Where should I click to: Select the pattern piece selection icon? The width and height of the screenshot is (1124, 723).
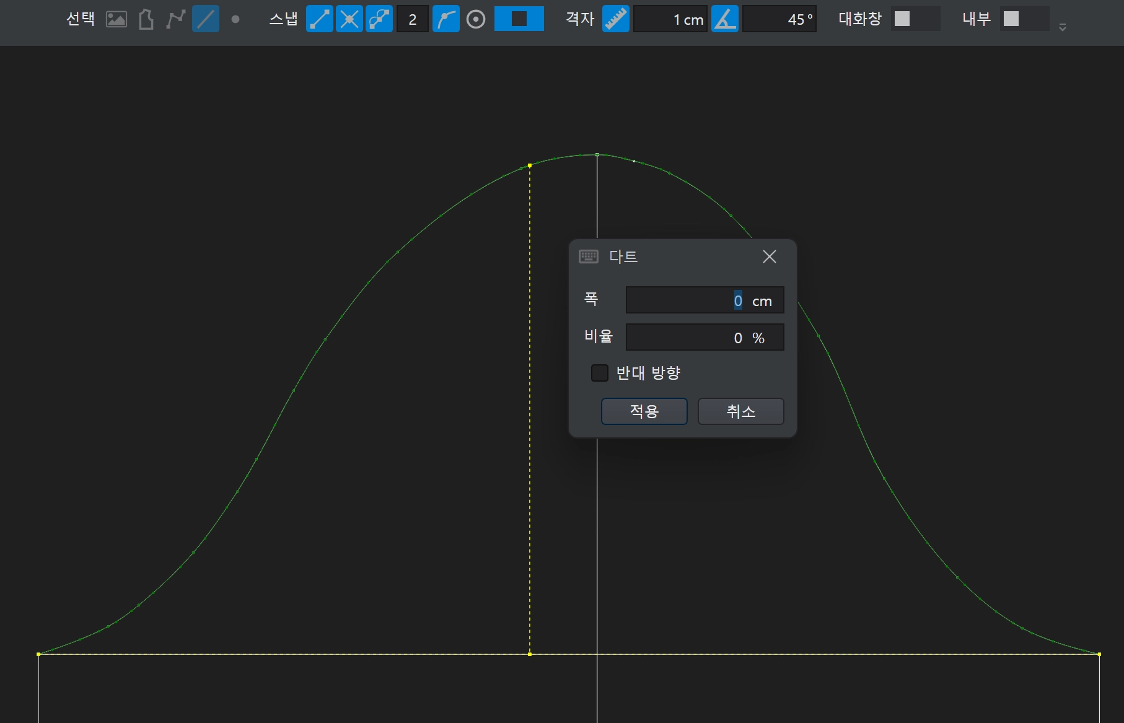point(146,19)
